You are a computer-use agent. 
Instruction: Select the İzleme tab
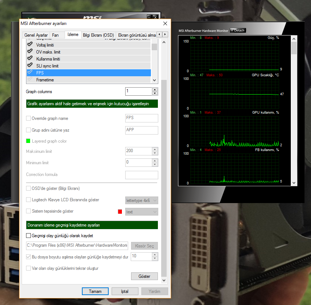73,34
